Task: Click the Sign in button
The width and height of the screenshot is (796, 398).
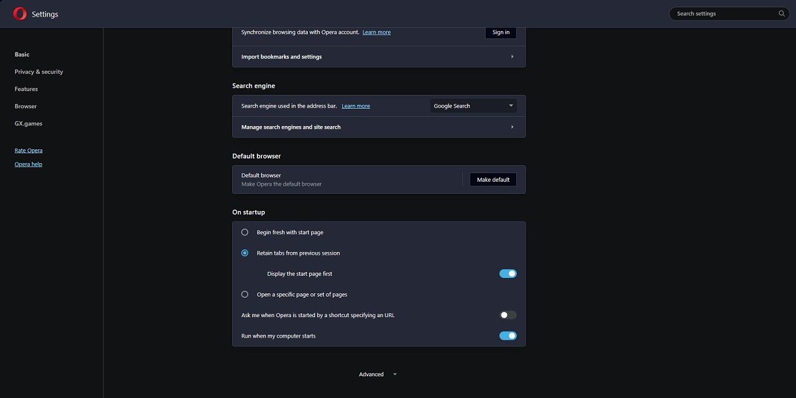Action: 501,32
